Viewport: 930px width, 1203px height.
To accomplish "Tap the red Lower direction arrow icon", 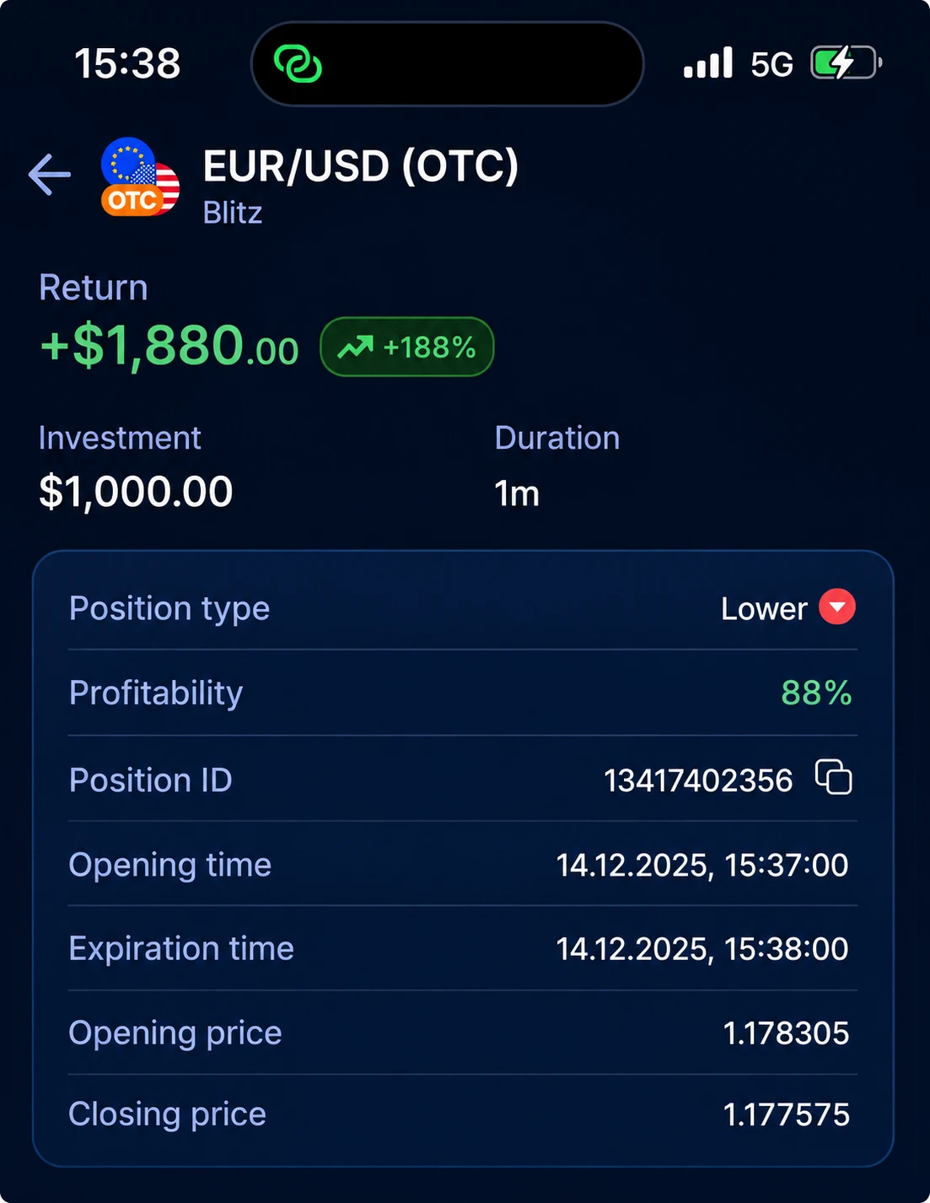I will (x=837, y=607).
